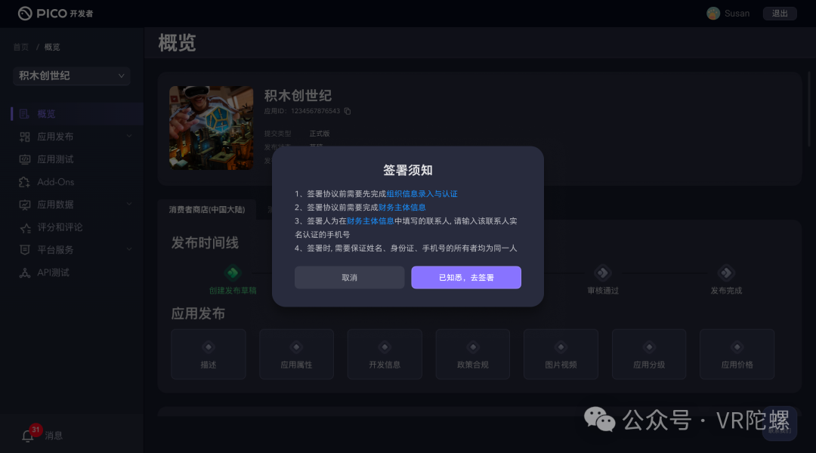Copy the app ID with the copy icon
Viewport: 816px width, 453px height.
348,111
